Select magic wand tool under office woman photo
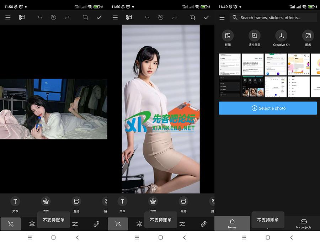Screen dimensions: 320x244 coord(118,224)
